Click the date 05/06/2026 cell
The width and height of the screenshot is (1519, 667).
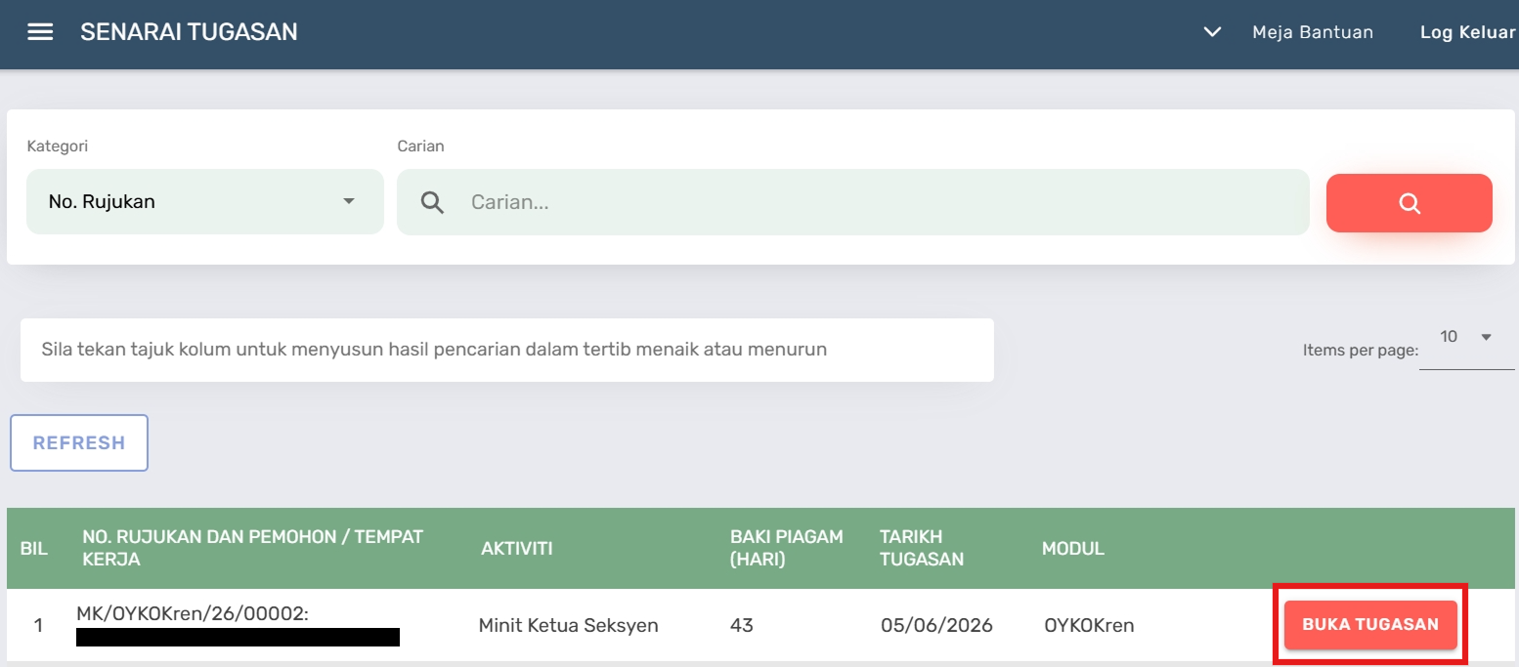[936, 625]
